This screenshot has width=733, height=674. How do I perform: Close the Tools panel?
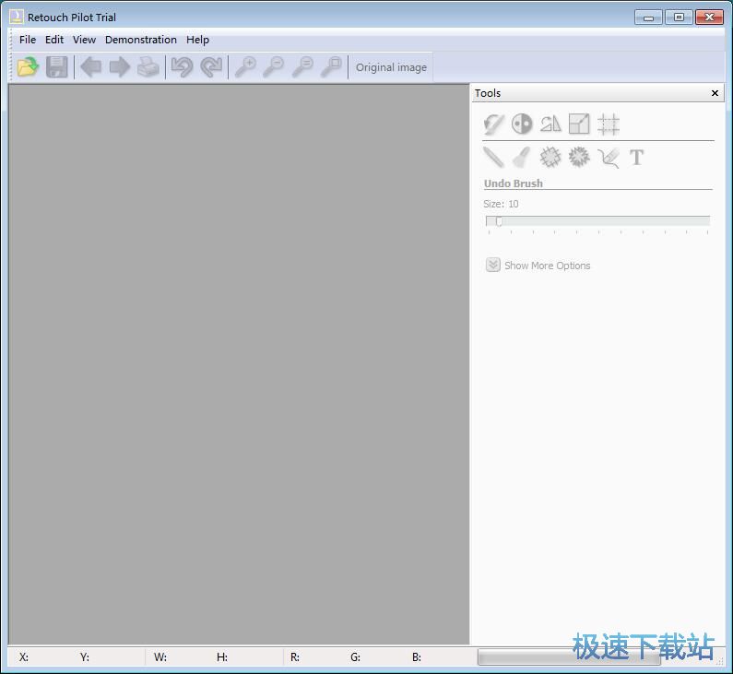715,93
